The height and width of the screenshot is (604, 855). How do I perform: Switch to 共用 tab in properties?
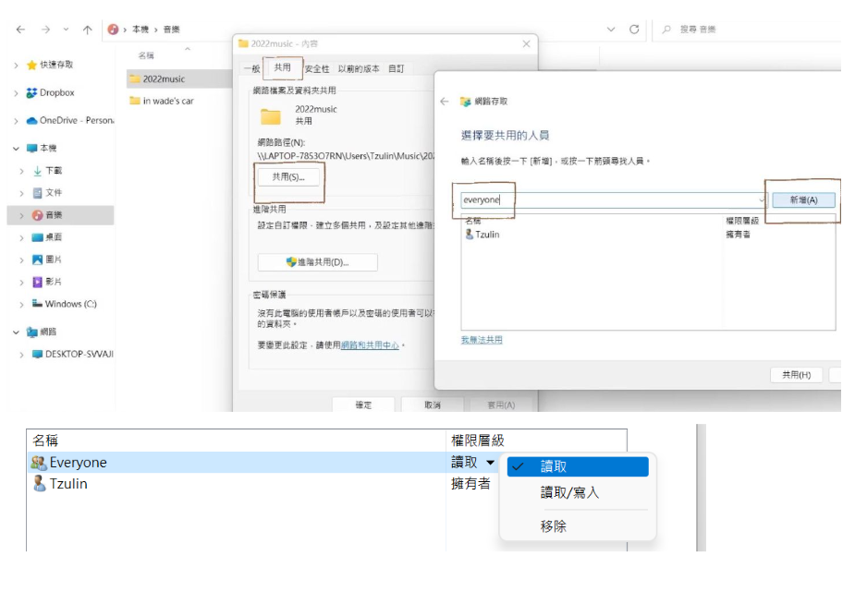pos(283,67)
